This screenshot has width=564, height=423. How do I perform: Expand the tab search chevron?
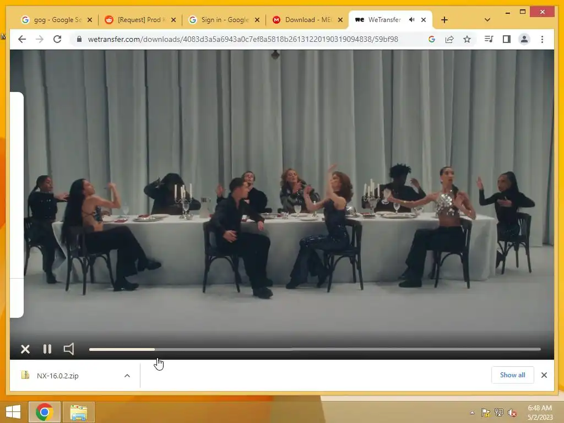487,20
